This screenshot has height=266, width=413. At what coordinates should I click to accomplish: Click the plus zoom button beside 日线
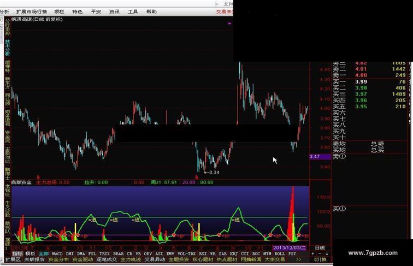(x=312, y=253)
